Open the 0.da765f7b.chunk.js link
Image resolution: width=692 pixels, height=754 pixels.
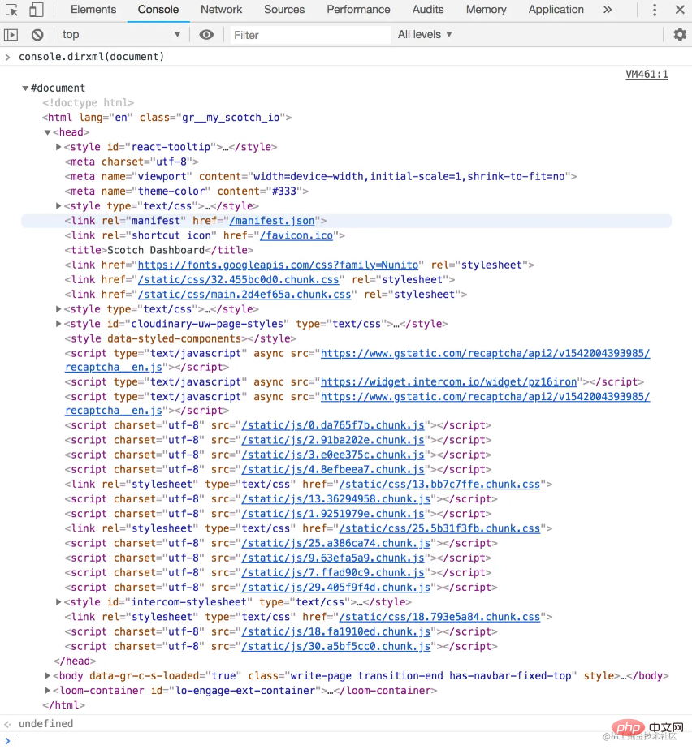click(333, 425)
